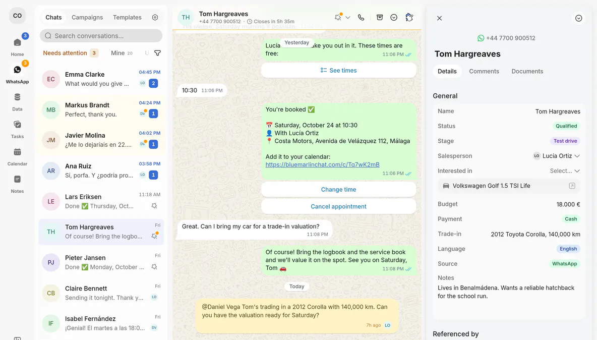Viewport: 597px width, 340px height.
Task: Edit the Budget value 18.000 €
Action: point(568,204)
